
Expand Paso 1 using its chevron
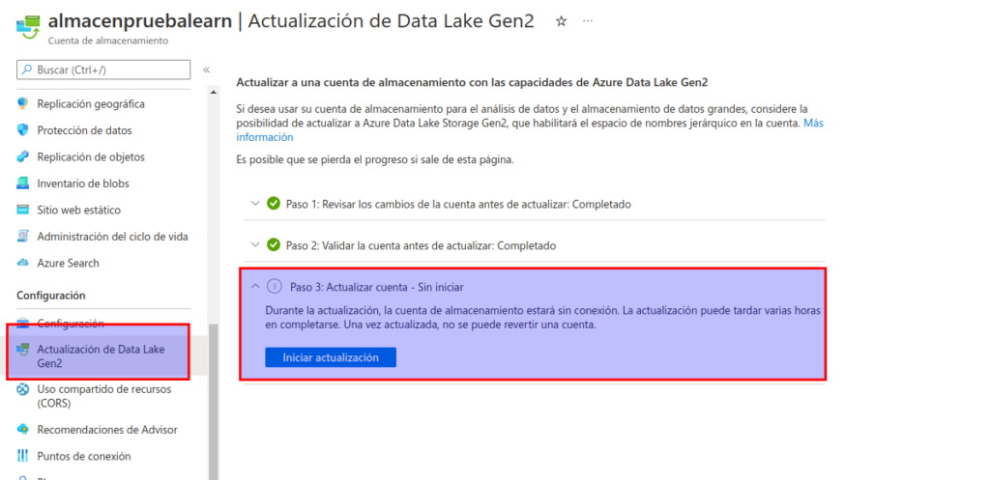coord(255,204)
